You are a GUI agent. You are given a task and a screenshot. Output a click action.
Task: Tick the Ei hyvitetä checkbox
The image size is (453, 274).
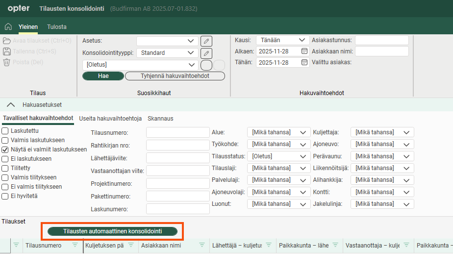[5, 196]
